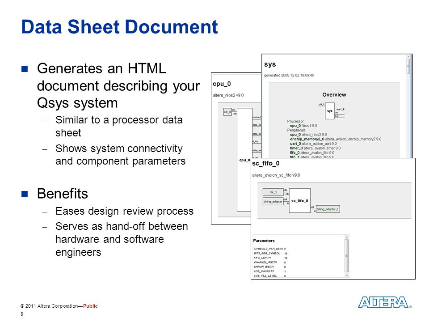Screen dimensions: 429x322
Task: Click the Parameters panel scrollbar thumb
Action: pyautogui.click(x=347, y=255)
